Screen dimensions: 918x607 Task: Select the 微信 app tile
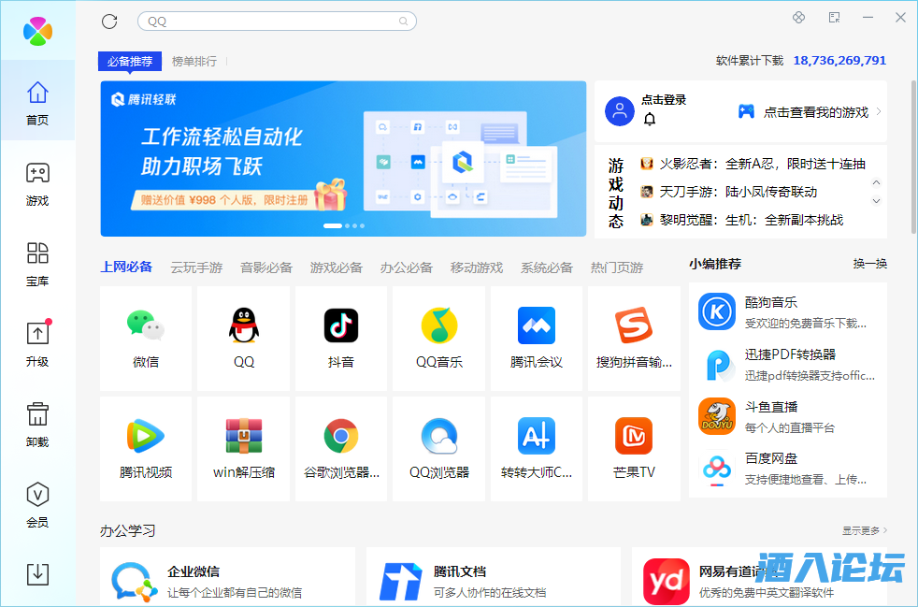tap(146, 338)
